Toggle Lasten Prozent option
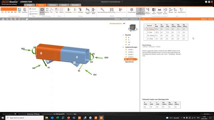The image size is (214, 120). (x=147, y=11)
